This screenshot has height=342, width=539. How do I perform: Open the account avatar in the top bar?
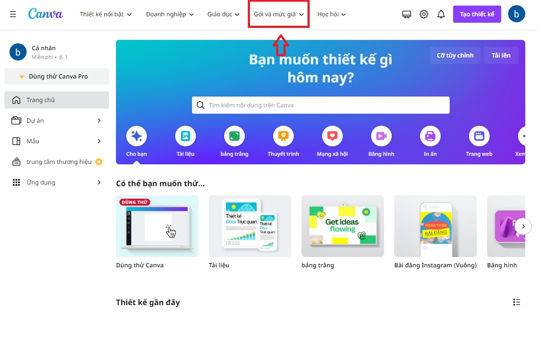(517, 14)
